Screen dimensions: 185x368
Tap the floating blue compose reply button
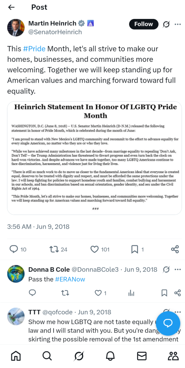(x=168, y=324)
